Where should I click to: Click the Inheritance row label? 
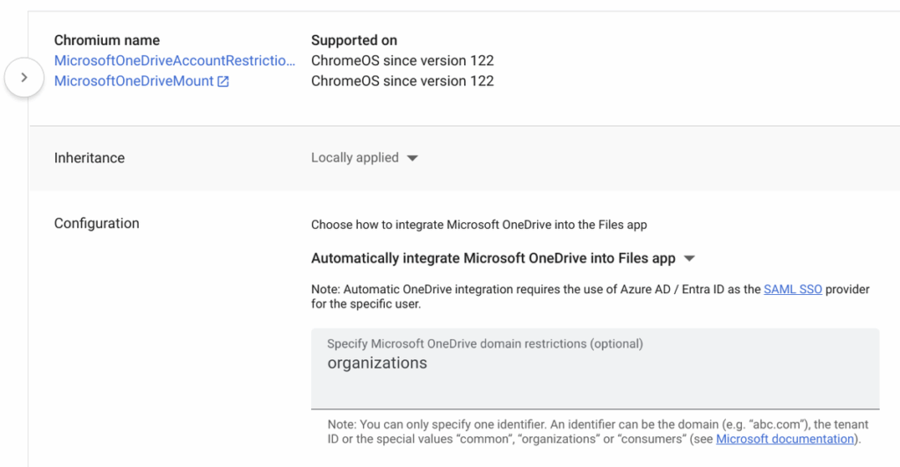pyautogui.click(x=90, y=158)
